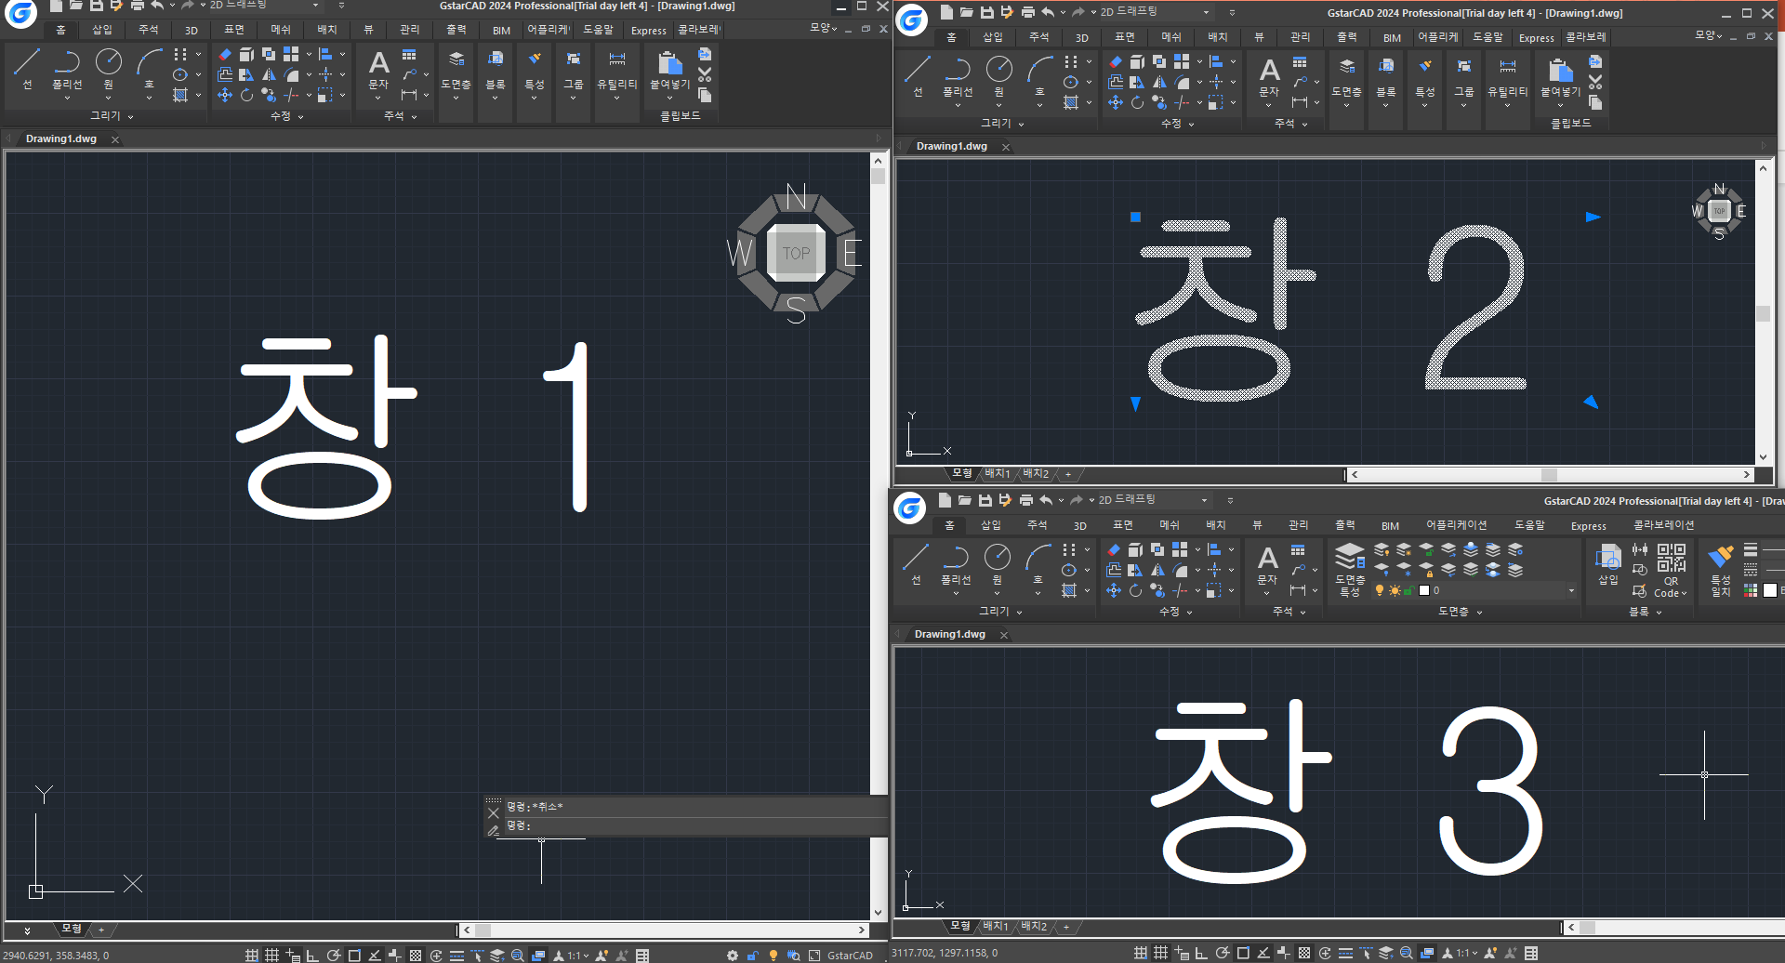Click the Print icon in window 1 quick access

[137, 6]
